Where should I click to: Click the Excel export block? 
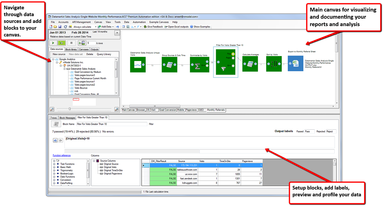[x=295, y=63]
